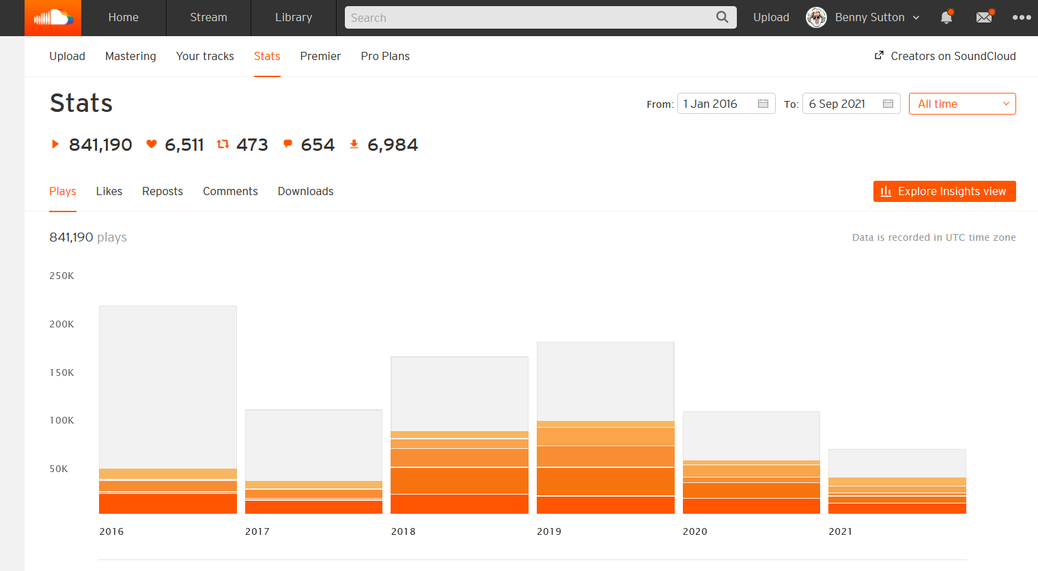Click the 2019 bar in the chart
The height and width of the screenshot is (571, 1038).
(x=606, y=428)
